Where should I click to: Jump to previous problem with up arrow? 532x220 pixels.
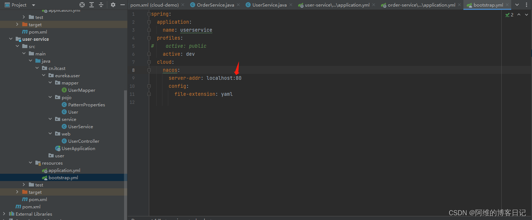coord(518,15)
